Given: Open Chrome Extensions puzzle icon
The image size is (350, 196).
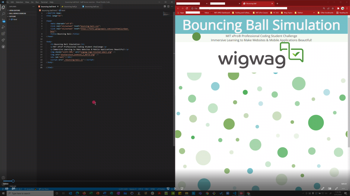Looking at the screenshot, I should click(x=338, y=8).
